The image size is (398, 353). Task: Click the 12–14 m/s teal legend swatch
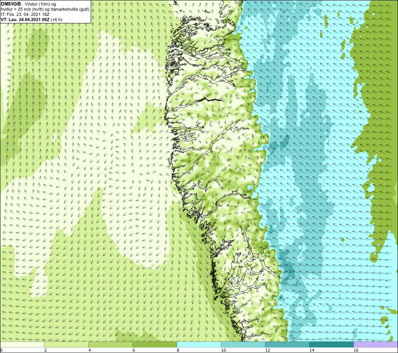coord(287,344)
